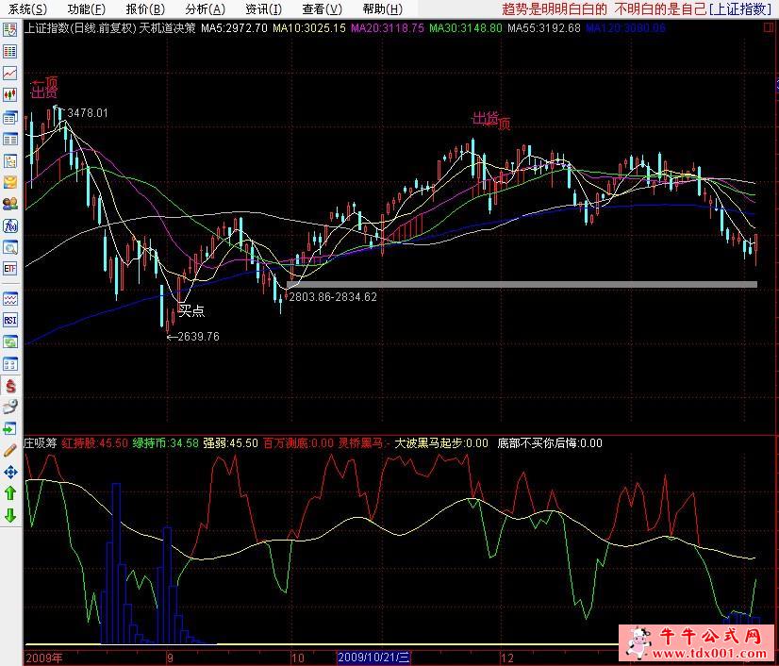Open the 资讯(I) menu

point(263,8)
